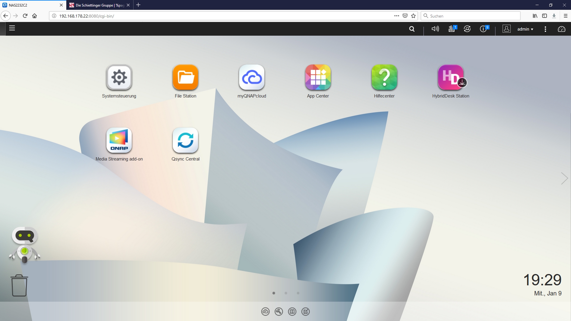Open the Hilfecenter help app

pyautogui.click(x=384, y=78)
